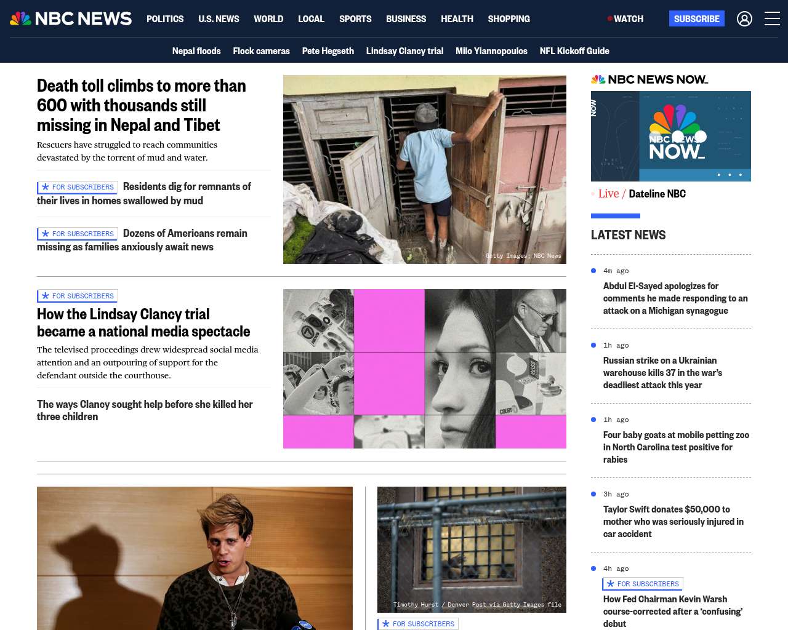Open the Milo Yiannopoulos trending topic
This screenshot has width=788, height=630.
pos(491,50)
